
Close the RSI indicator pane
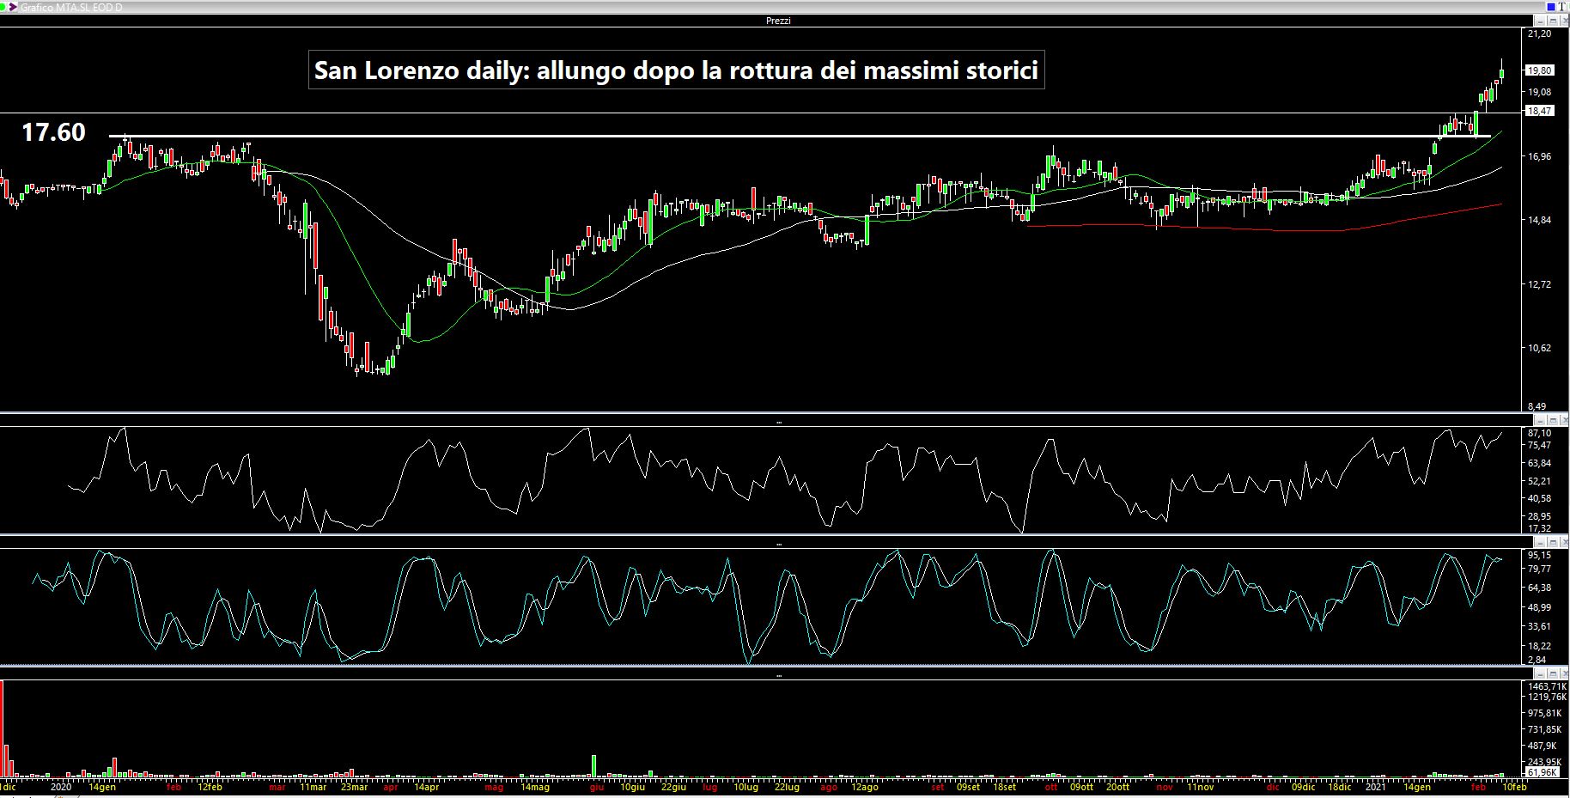click(1564, 420)
